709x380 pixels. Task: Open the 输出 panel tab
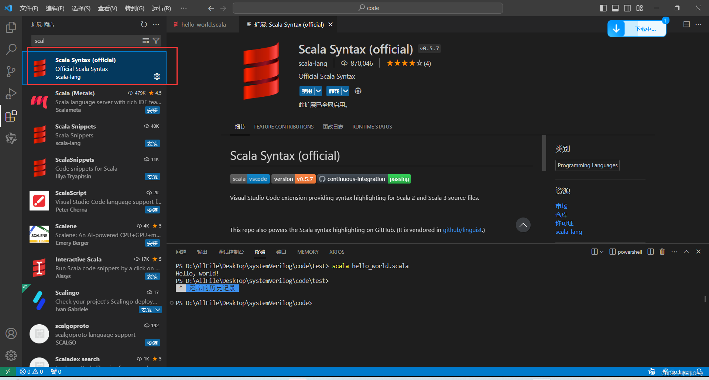coord(202,252)
